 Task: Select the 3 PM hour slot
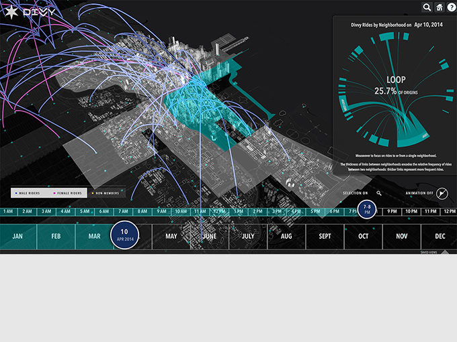[277, 211]
